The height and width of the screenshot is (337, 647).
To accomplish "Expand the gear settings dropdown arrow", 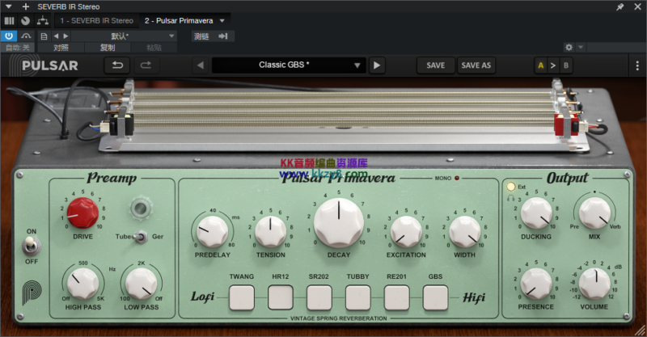I will pos(581,48).
